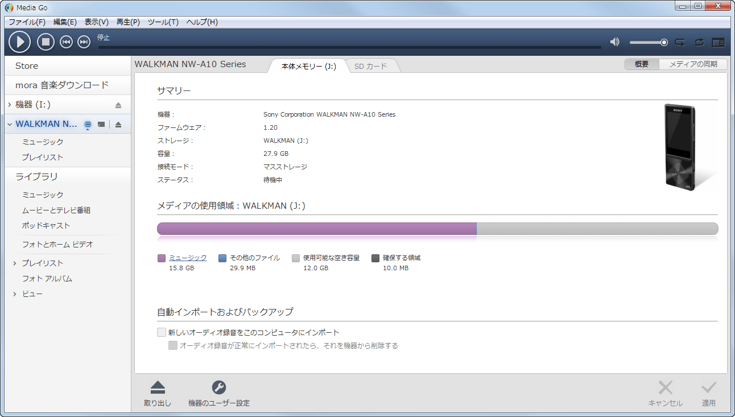Open library ミュージック
Viewport: 735px width, 417px height.
coord(43,195)
